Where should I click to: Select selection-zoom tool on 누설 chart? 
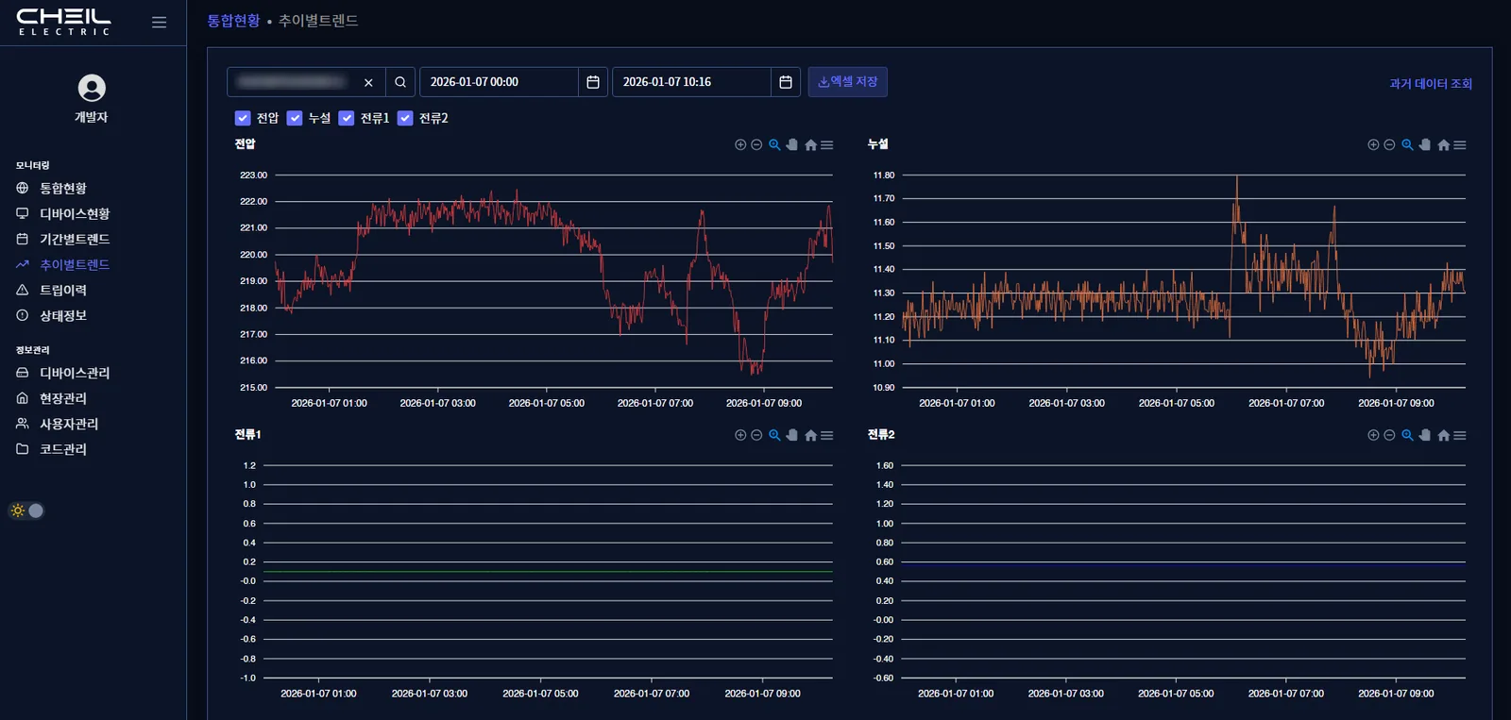pyautogui.click(x=1407, y=144)
